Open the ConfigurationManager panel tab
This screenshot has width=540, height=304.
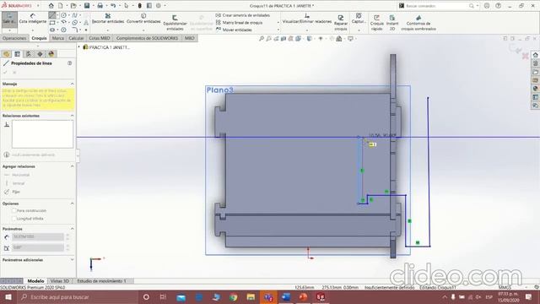pyautogui.click(x=29, y=54)
